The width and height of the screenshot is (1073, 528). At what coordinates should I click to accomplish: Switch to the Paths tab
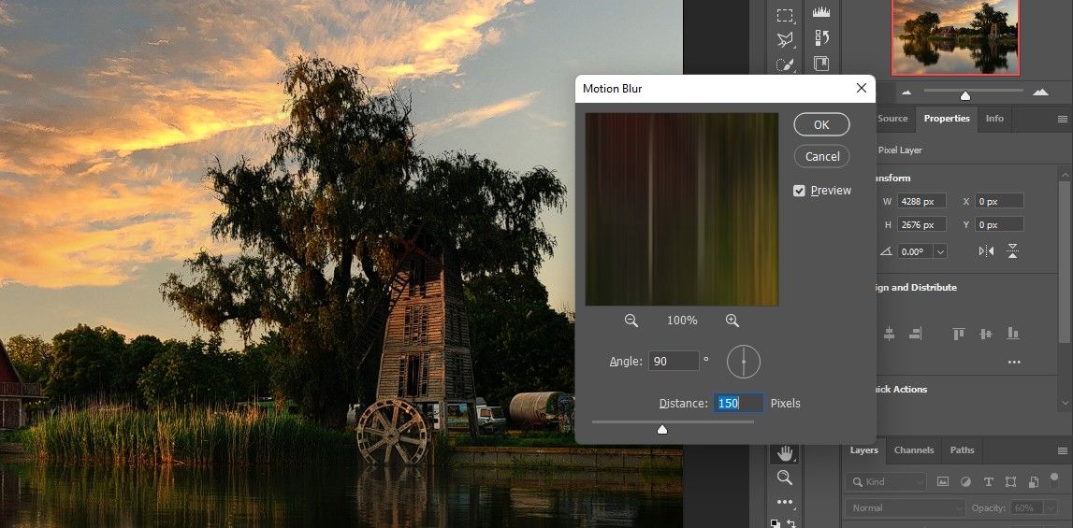[962, 450]
